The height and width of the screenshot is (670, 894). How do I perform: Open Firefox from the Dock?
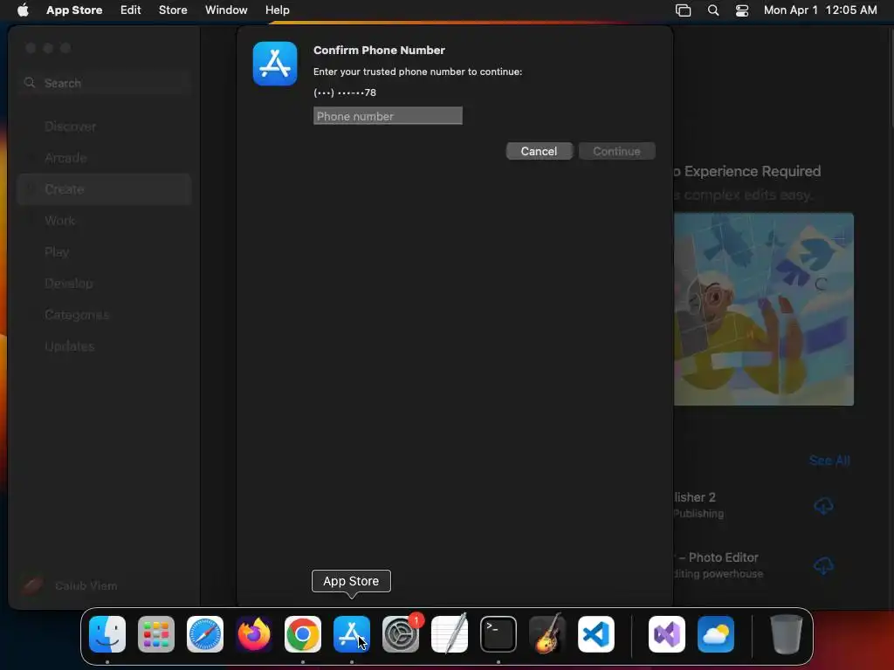254,634
